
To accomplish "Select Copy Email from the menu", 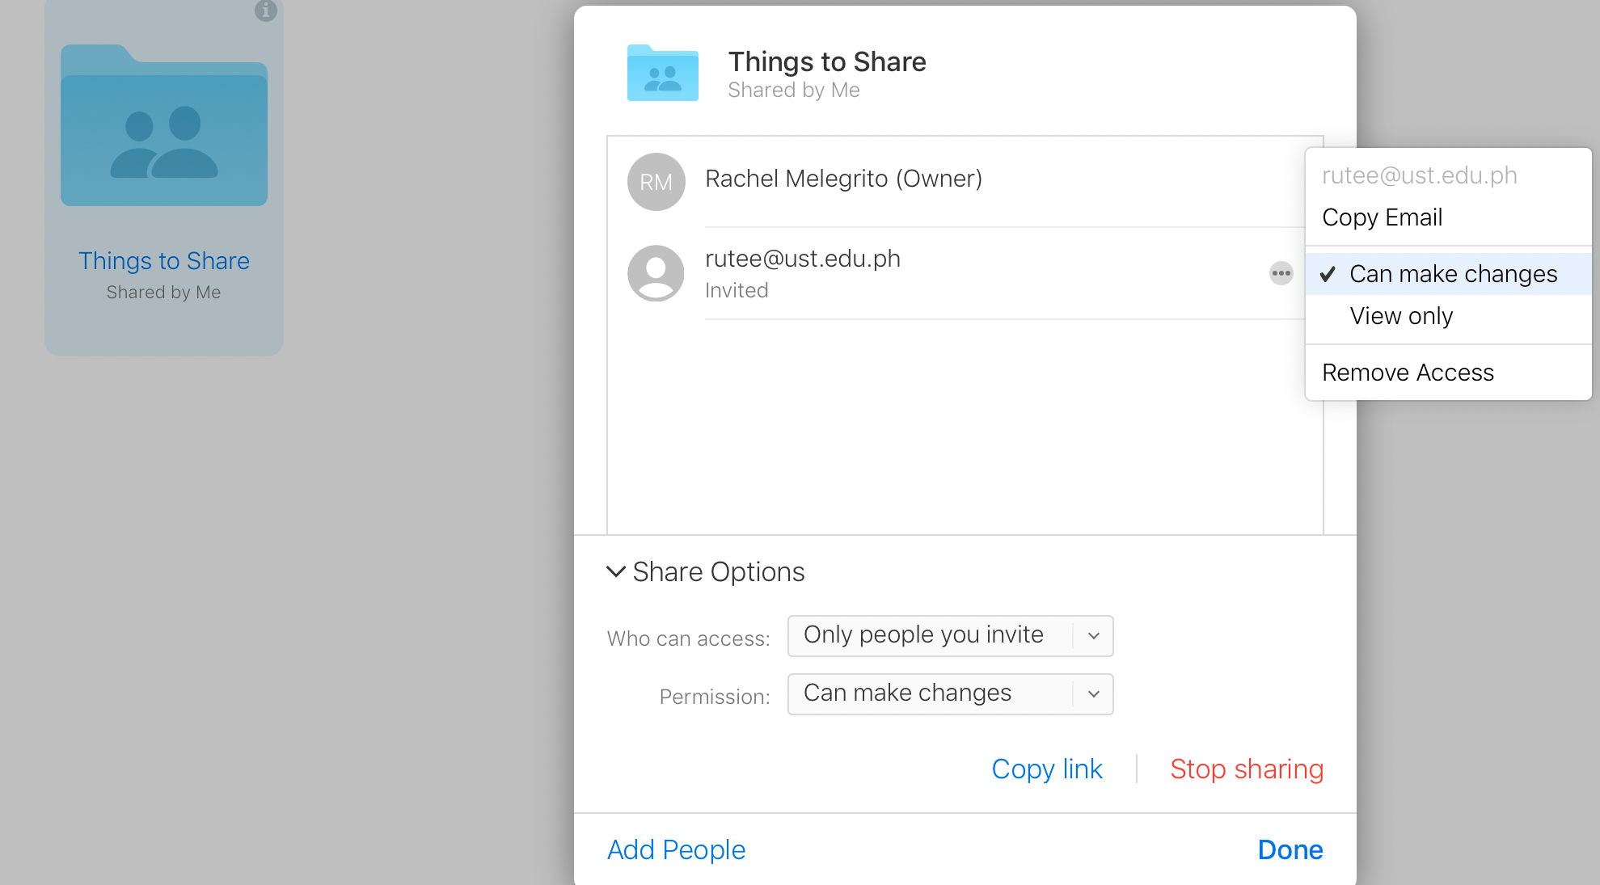I will point(1382,217).
